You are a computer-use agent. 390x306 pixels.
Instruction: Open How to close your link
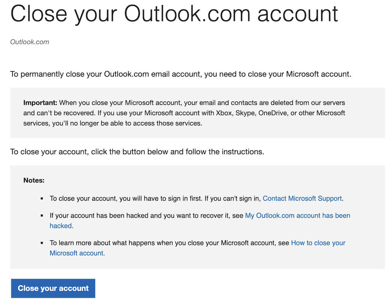pos(318,243)
